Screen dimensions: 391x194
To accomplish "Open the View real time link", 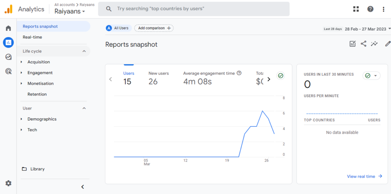I will (x=364, y=176).
